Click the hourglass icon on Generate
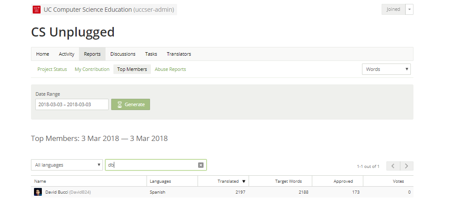 [120, 104]
